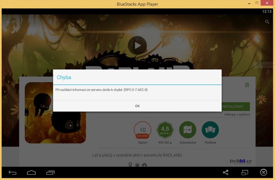Open the Dobrodružné category badge
Viewport: 275px width, 180px height.
188,130
